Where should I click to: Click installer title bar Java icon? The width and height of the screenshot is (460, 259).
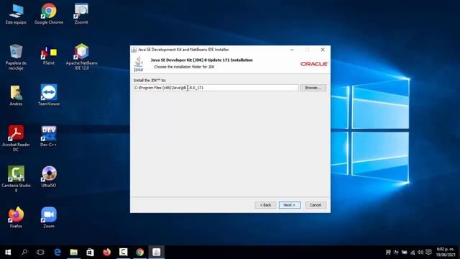[134, 50]
